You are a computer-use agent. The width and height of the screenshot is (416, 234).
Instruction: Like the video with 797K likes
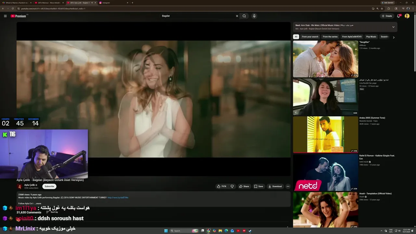[222, 186]
